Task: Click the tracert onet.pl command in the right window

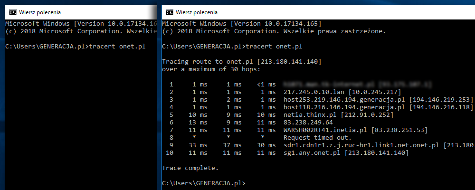Action: coord(274,47)
